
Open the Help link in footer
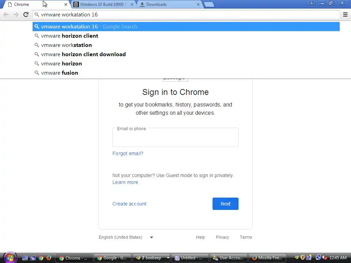pos(200,237)
